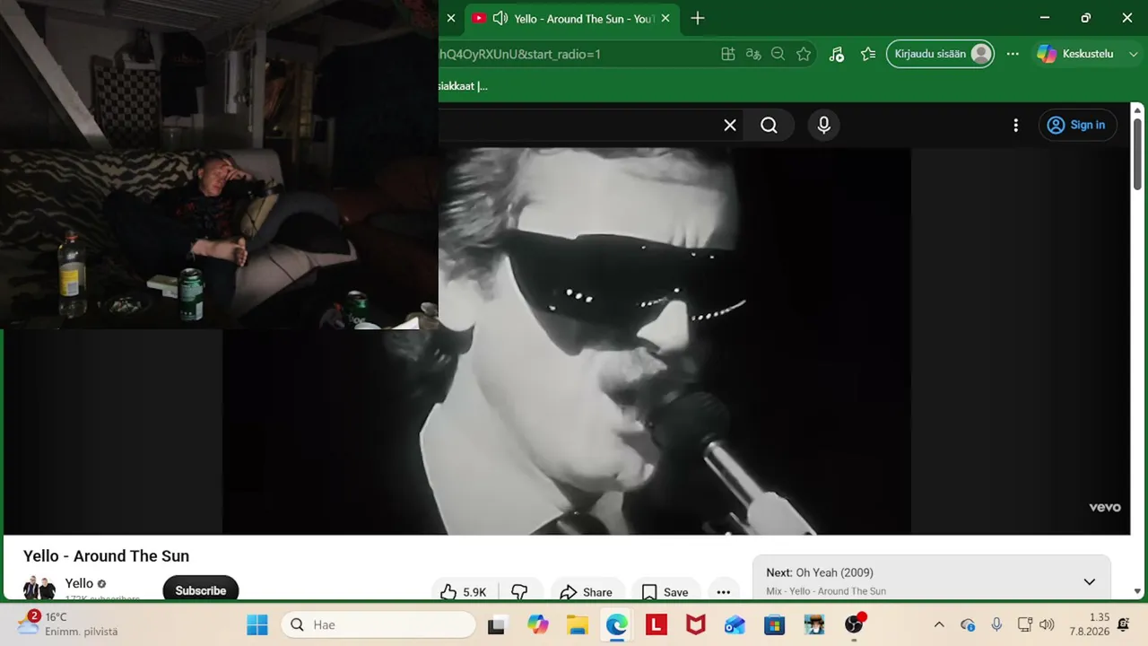This screenshot has height=646, width=1148.
Task: Open the weather widget showing 16°C
Action: 68,624
